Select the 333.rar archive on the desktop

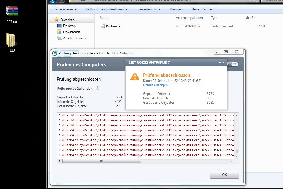[12, 15]
